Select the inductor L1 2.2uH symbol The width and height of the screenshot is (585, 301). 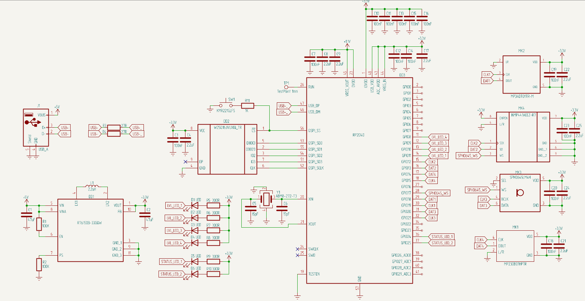tap(92, 186)
